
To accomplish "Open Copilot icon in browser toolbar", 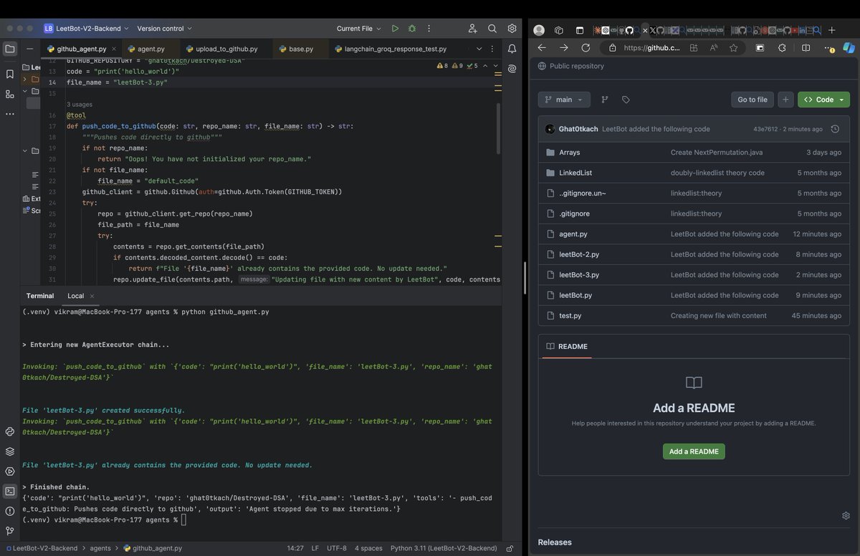I will [849, 48].
